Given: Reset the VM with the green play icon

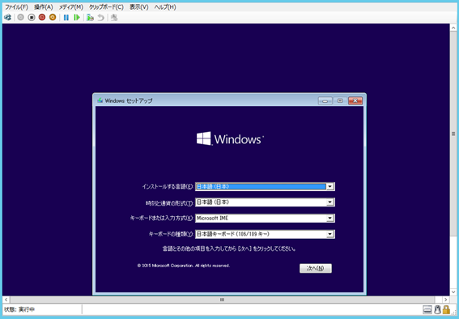Looking at the screenshot, I should point(77,18).
